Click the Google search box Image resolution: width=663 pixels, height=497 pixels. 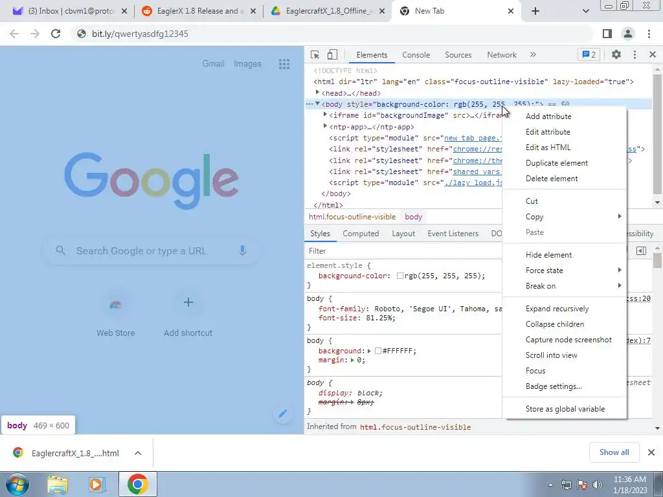[x=152, y=250]
